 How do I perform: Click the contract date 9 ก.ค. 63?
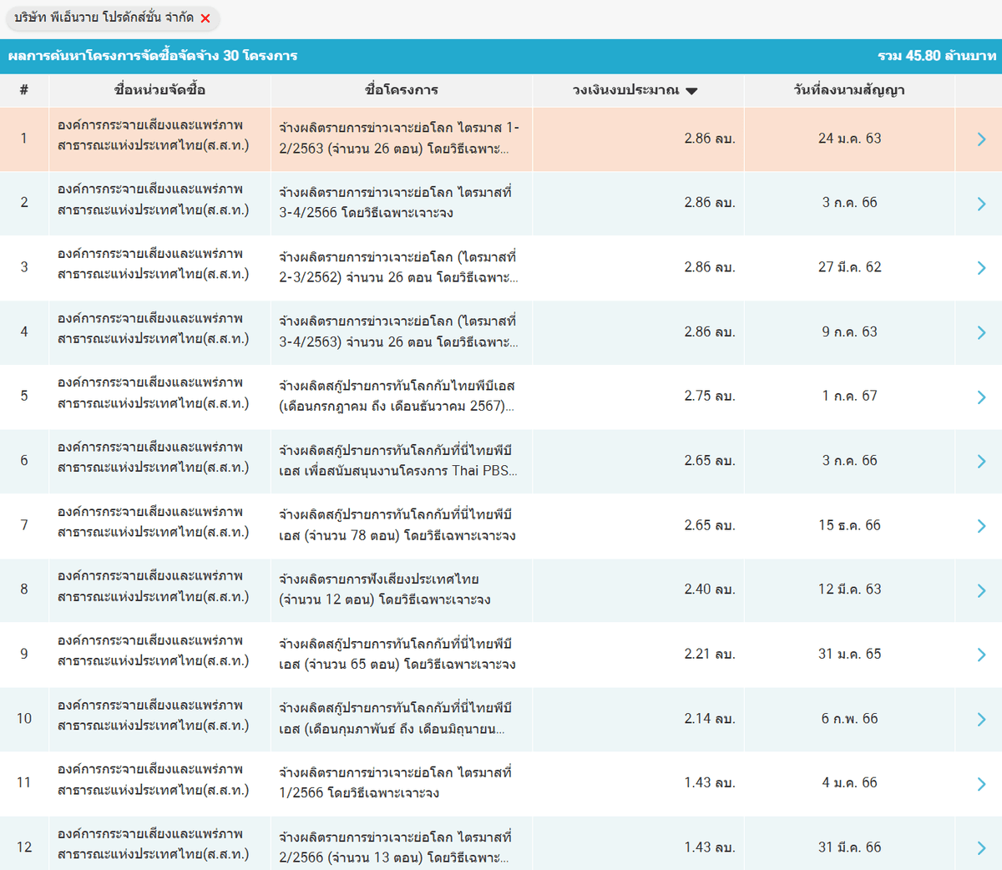(x=850, y=331)
